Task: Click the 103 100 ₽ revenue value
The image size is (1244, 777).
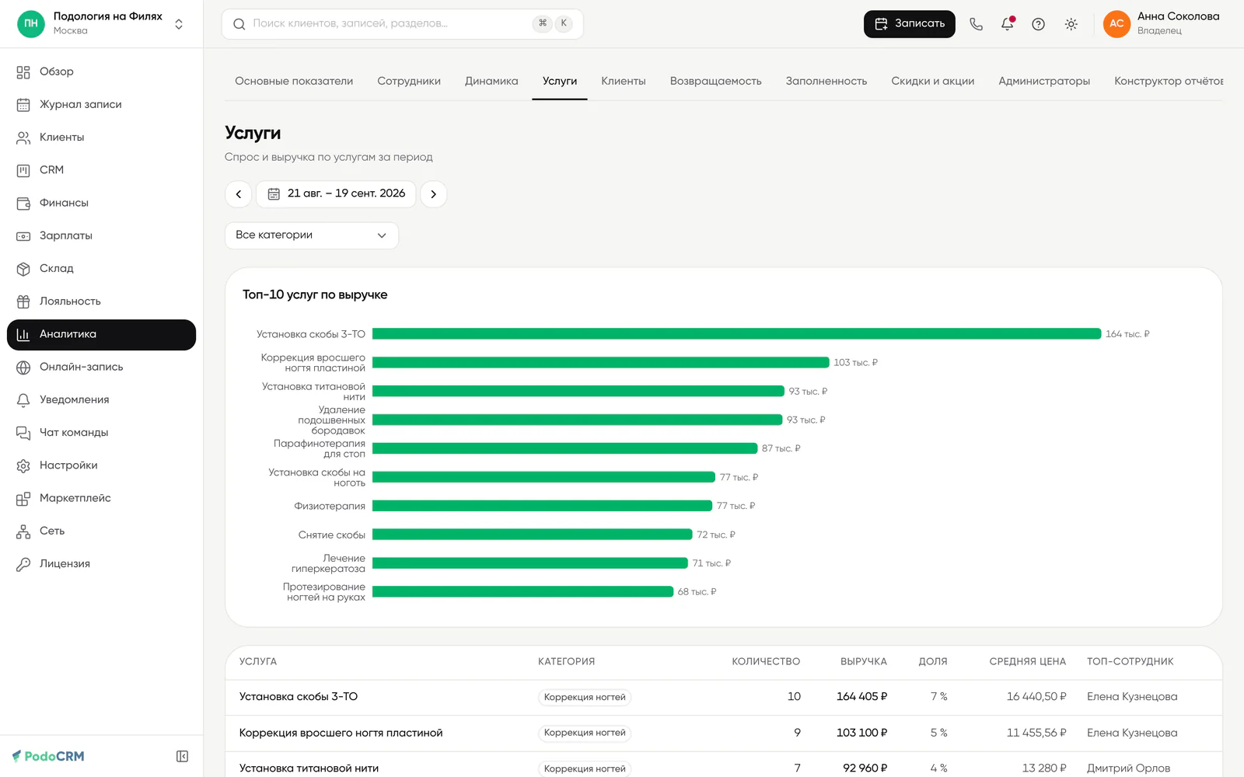Action: pyautogui.click(x=861, y=733)
